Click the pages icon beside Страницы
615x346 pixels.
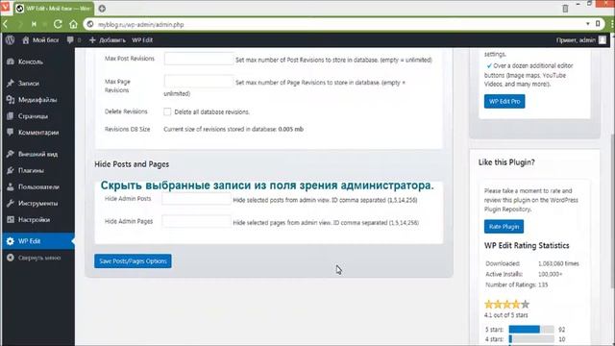tap(11, 116)
